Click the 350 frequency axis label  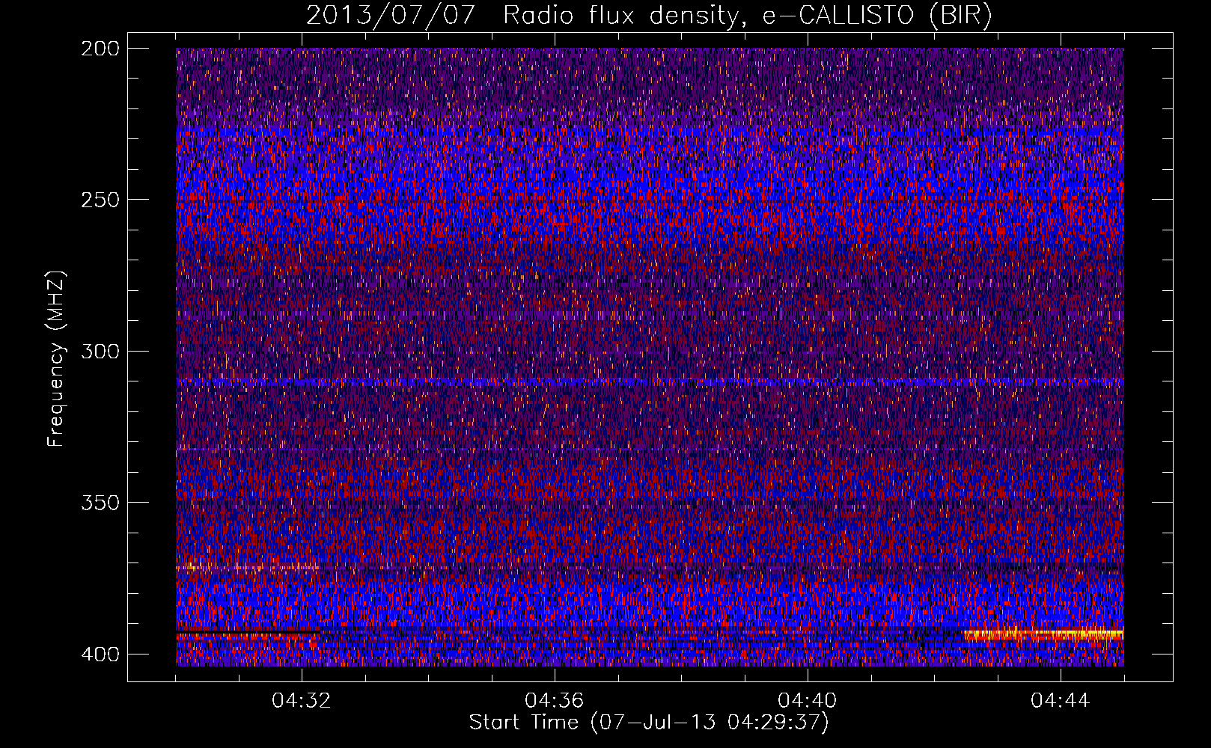coord(100,502)
